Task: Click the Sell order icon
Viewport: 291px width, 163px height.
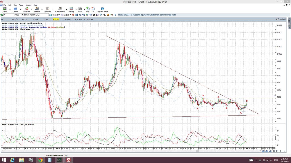Action: [93, 9]
